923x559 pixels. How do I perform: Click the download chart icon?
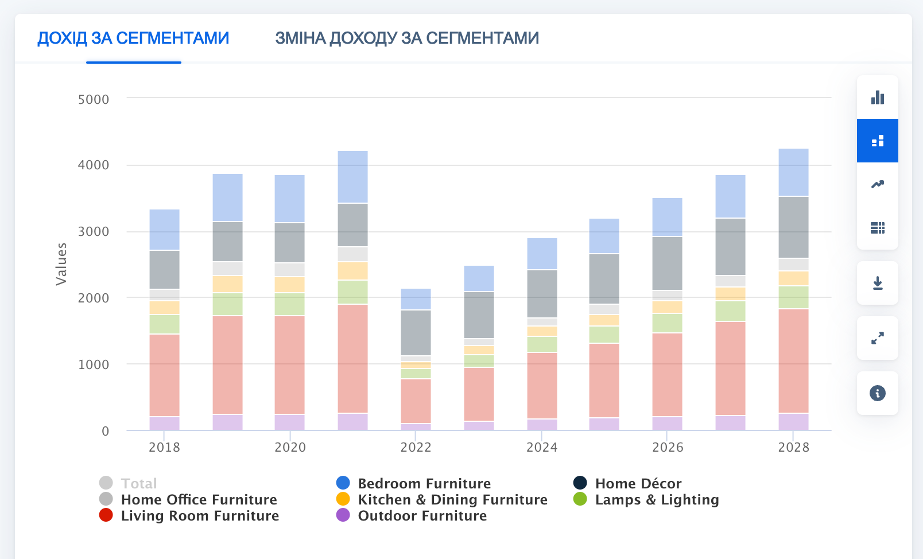877,283
